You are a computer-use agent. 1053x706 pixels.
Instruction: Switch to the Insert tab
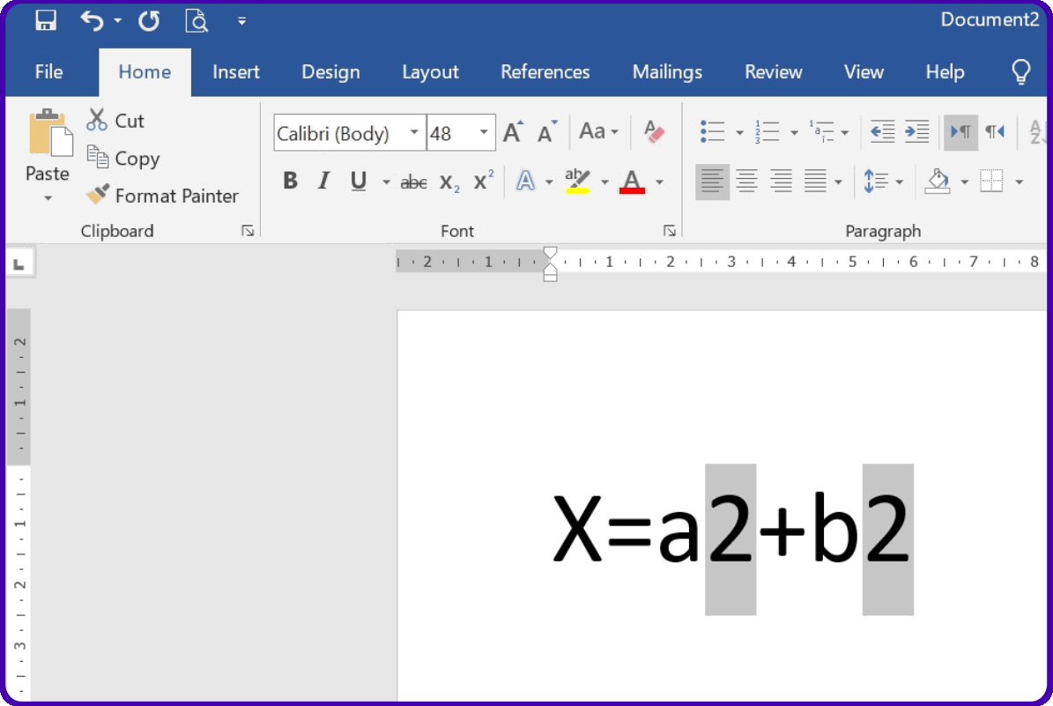coord(235,72)
